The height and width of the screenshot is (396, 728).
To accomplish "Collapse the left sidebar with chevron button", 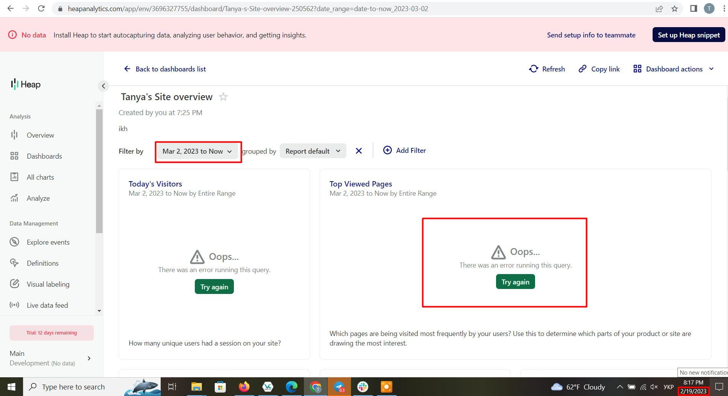I will coord(103,86).
